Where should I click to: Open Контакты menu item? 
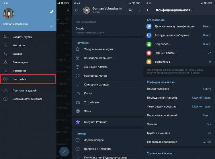pos(28,45)
